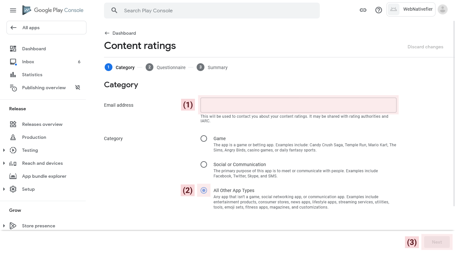The image size is (455, 253).
Task: Click the Reach and devices icon
Action: coord(13,163)
